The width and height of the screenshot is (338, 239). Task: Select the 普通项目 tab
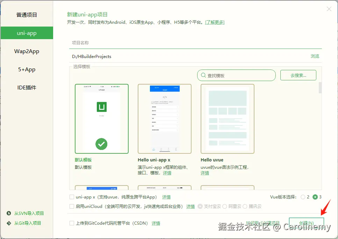point(27,15)
